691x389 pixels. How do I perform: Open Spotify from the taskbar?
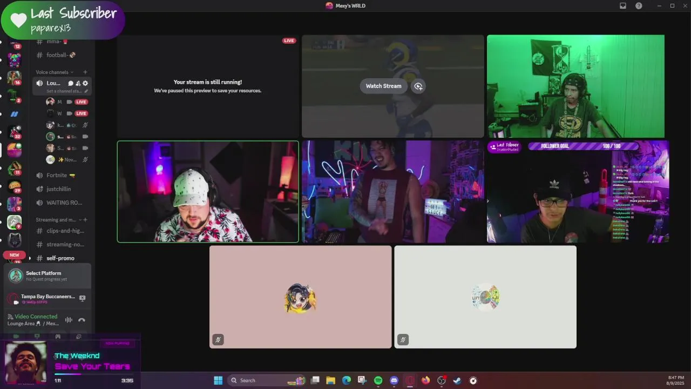(x=378, y=380)
